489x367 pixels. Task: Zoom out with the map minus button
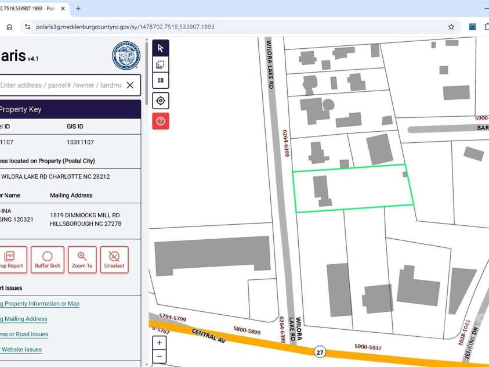[x=160, y=356]
